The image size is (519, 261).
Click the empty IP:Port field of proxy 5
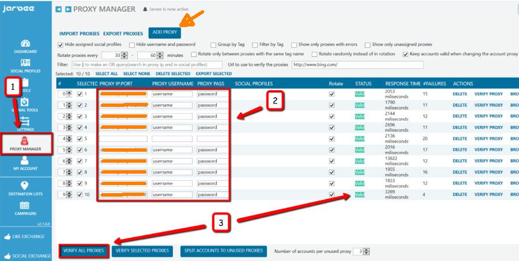tap(123, 139)
